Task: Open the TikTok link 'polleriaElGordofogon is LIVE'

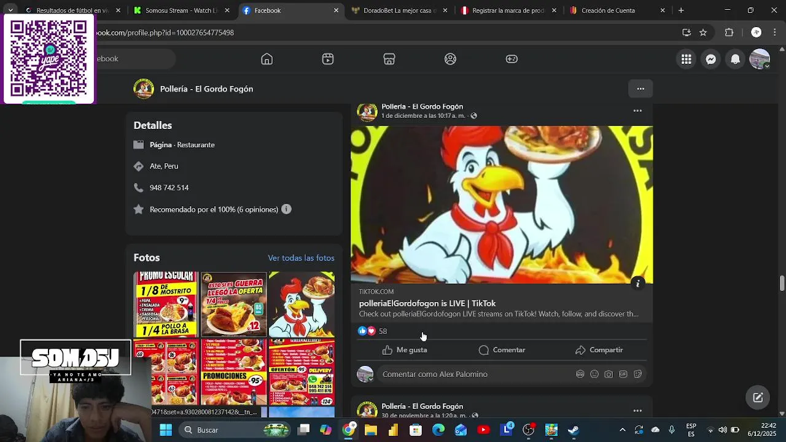Action: point(427,303)
